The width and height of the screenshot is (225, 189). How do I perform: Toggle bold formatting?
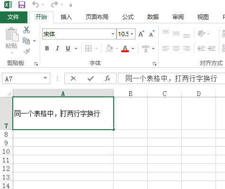click(x=47, y=48)
